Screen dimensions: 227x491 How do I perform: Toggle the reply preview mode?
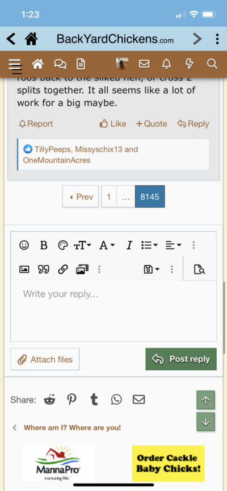click(x=199, y=269)
